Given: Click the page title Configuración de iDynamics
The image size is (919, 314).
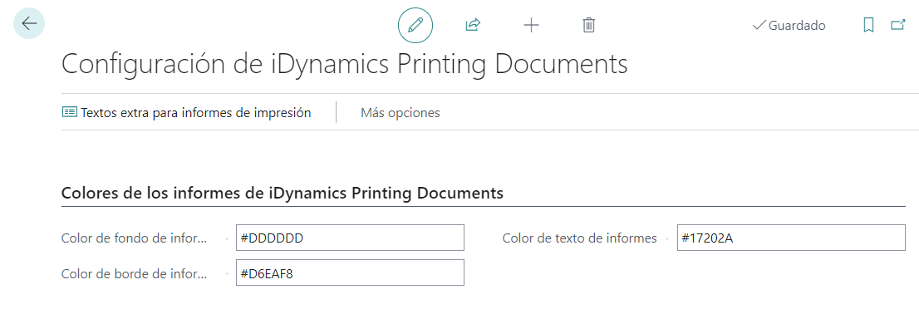Looking at the screenshot, I should click(x=345, y=64).
